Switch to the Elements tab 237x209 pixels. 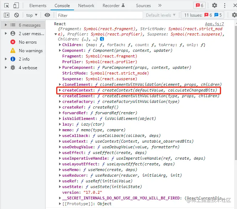(38, 6)
